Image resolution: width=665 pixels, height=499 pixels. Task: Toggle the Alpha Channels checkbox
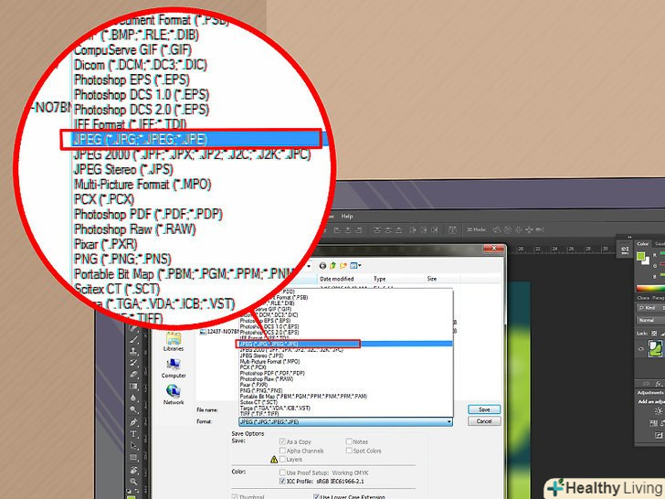(x=282, y=451)
